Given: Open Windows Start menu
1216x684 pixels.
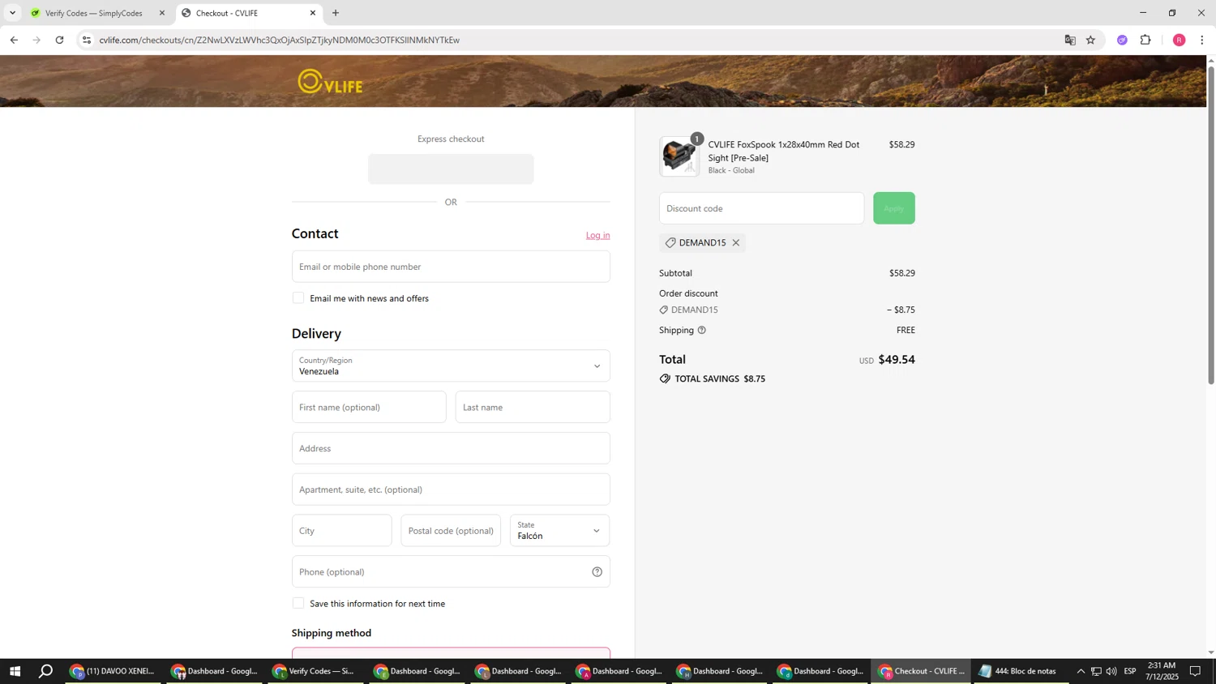Looking at the screenshot, I should pyautogui.click(x=14, y=671).
